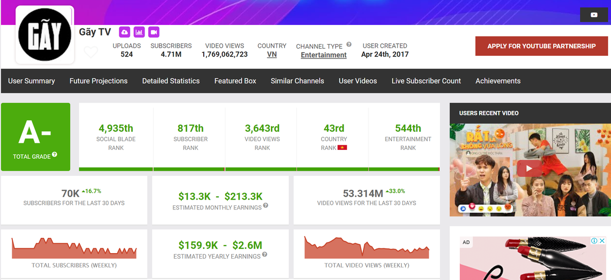The height and width of the screenshot is (280, 611).
Task: Play the user's recent video
Action: coord(529,169)
